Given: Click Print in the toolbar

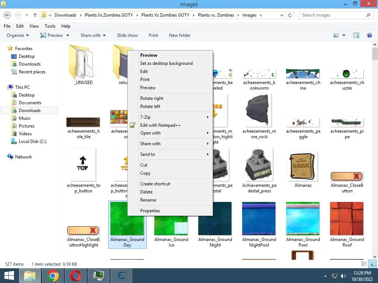Looking at the screenshot, I should [x=153, y=35].
